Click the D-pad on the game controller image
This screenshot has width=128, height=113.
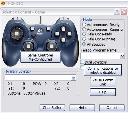(x=17, y=34)
